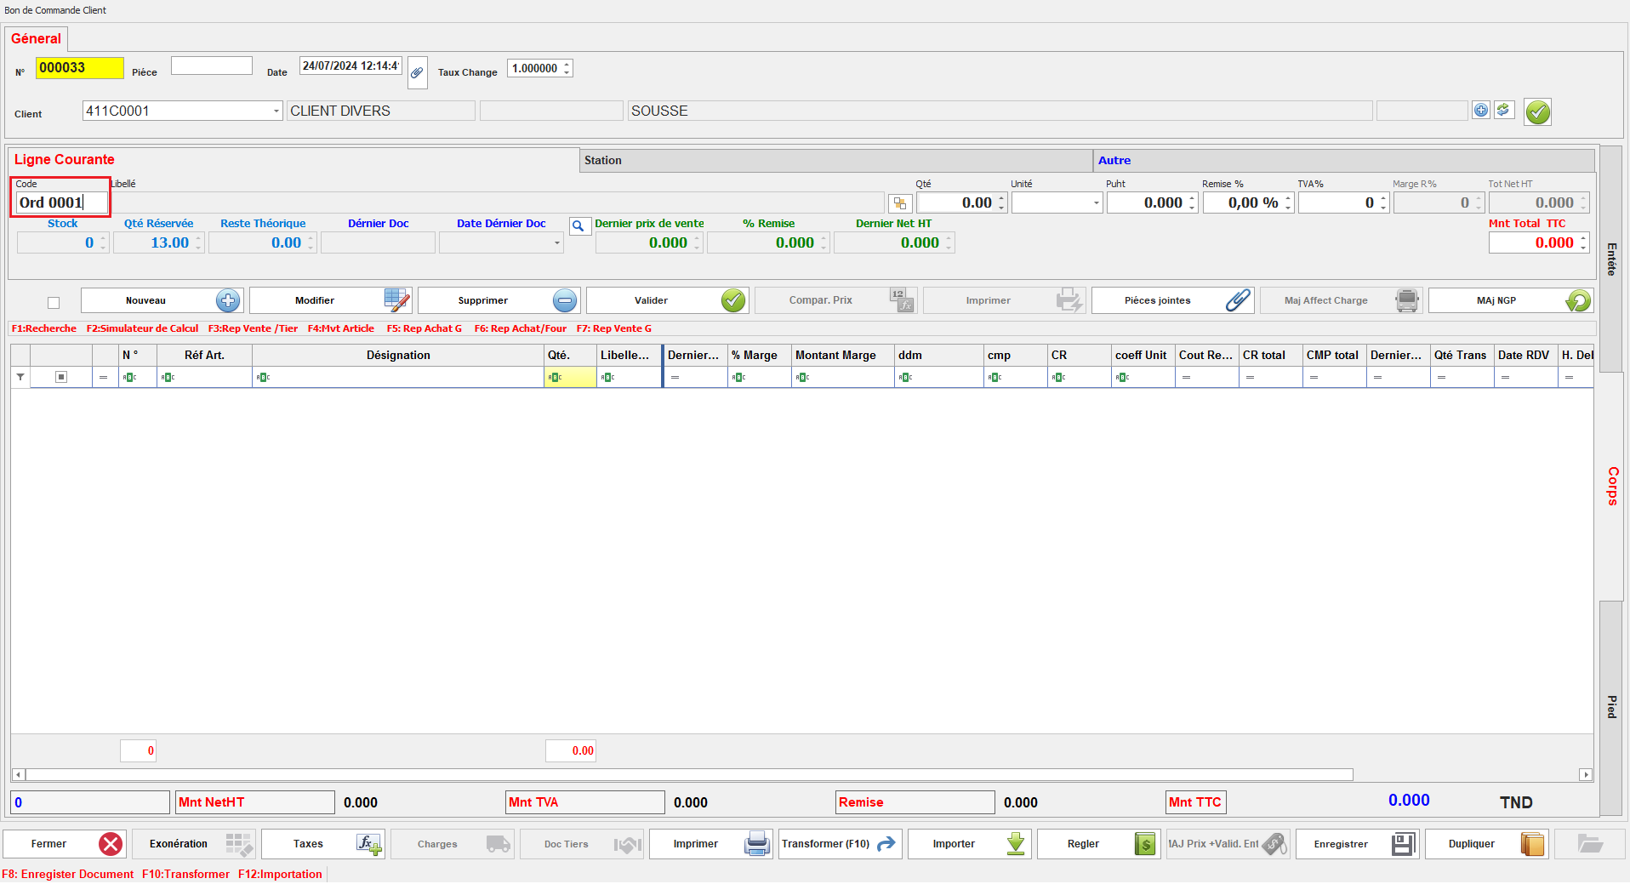Close the document with Fermer
The width and height of the screenshot is (1630, 884).
coord(65,844)
